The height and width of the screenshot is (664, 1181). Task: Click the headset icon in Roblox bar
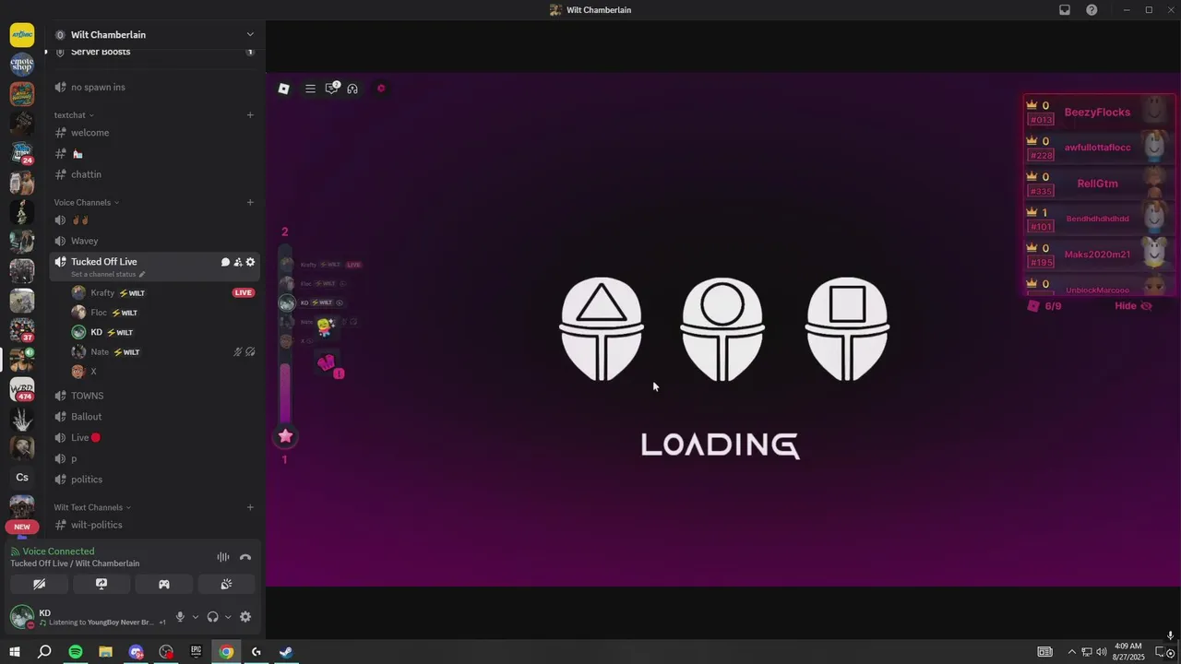coord(352,89)
